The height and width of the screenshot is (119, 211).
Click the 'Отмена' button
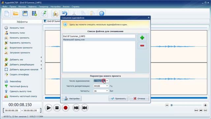pyautogui.click(x=139, y=99)
